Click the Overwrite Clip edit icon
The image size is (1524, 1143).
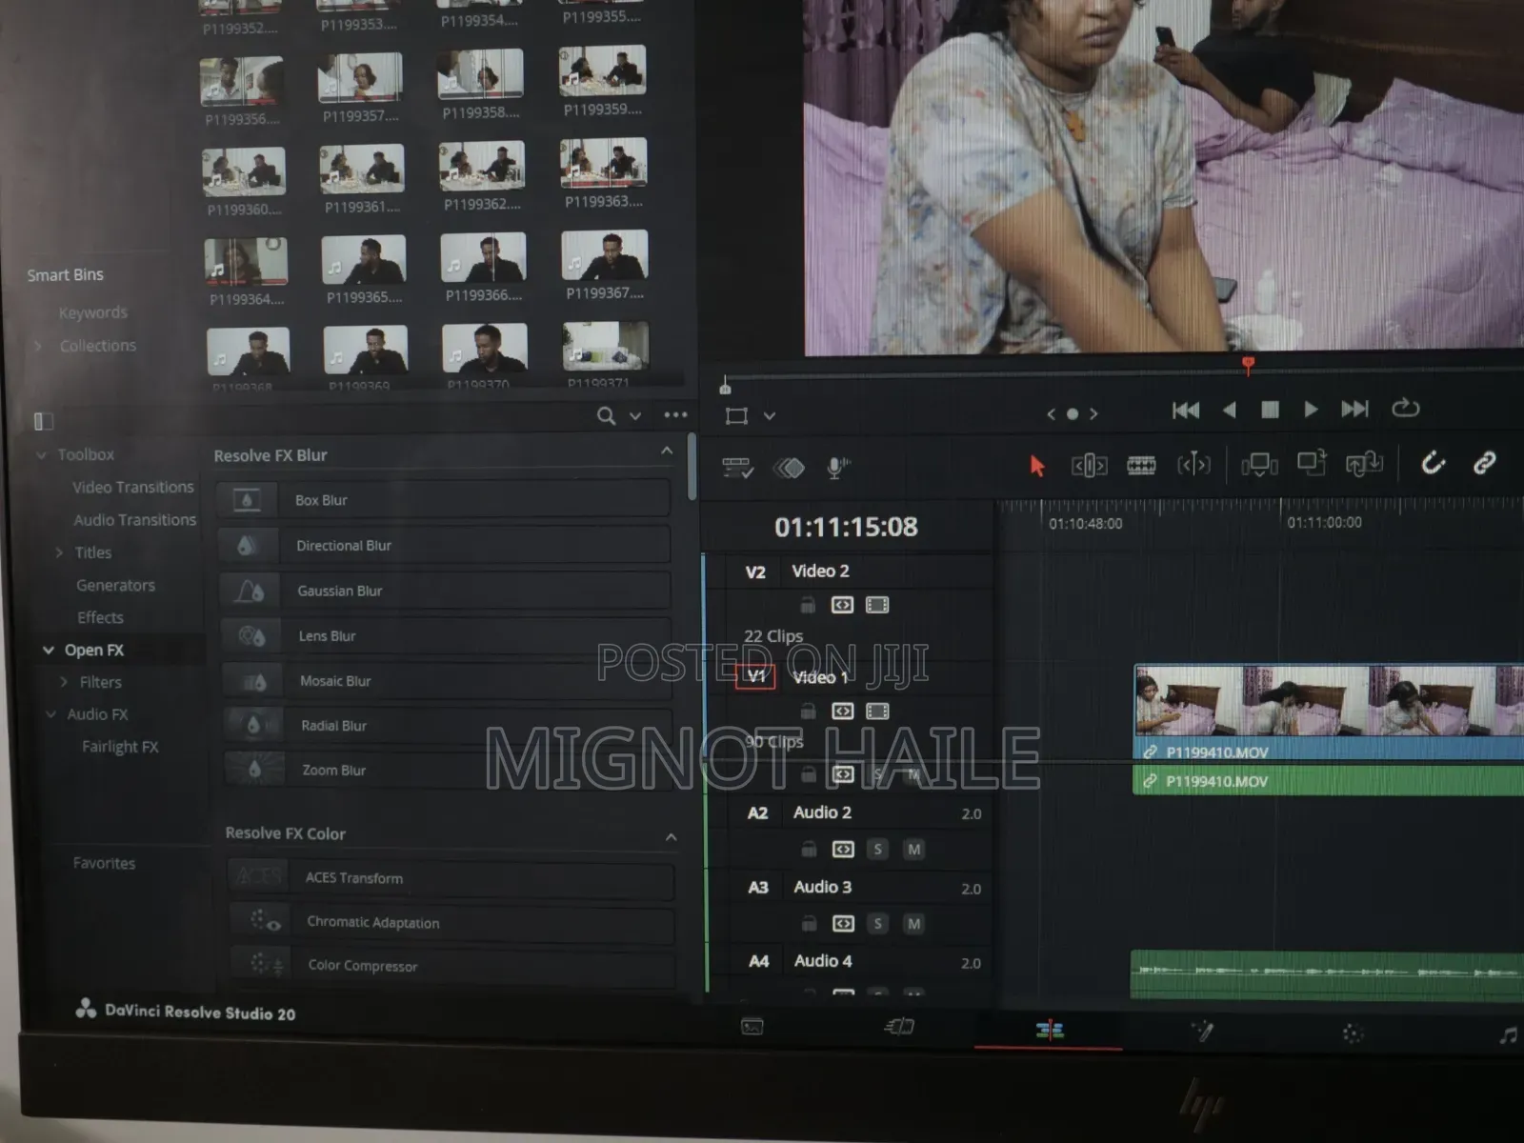[1312, 463]
